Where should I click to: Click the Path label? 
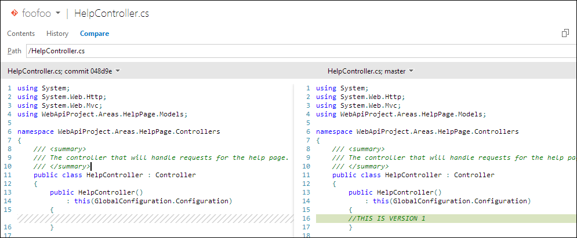pyautogui.click(x=14, y=51)
